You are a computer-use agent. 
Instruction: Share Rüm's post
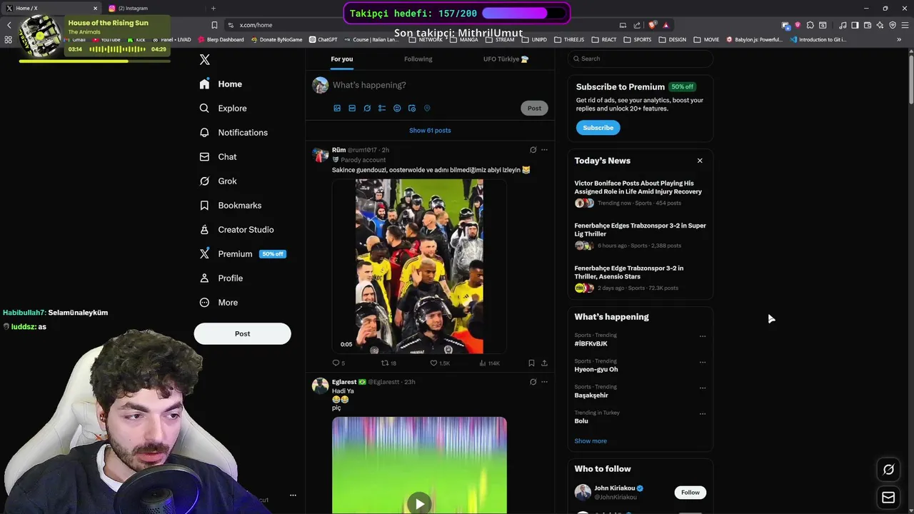click(544, 363)
